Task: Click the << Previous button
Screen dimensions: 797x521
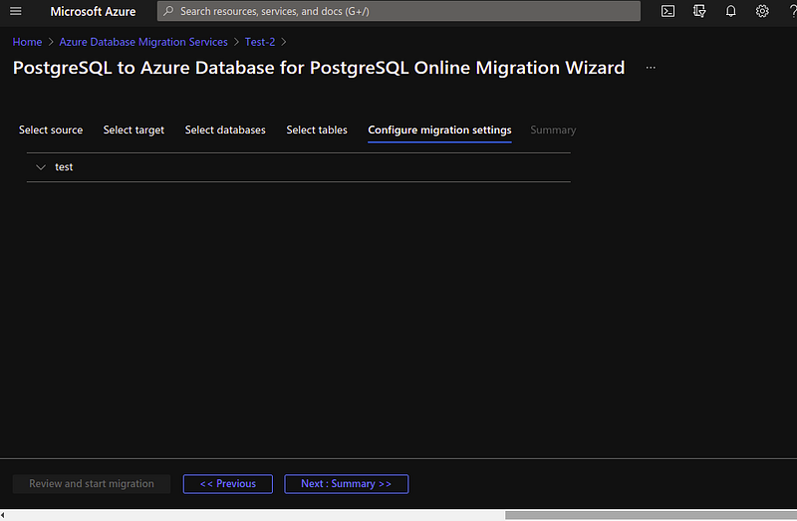Action: coord(228,484)
